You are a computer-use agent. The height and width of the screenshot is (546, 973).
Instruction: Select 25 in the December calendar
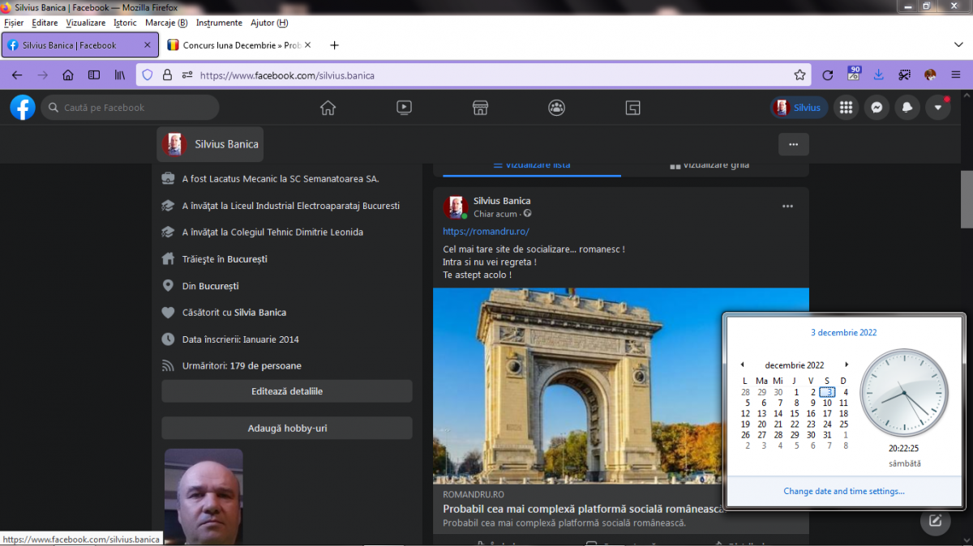843,424
